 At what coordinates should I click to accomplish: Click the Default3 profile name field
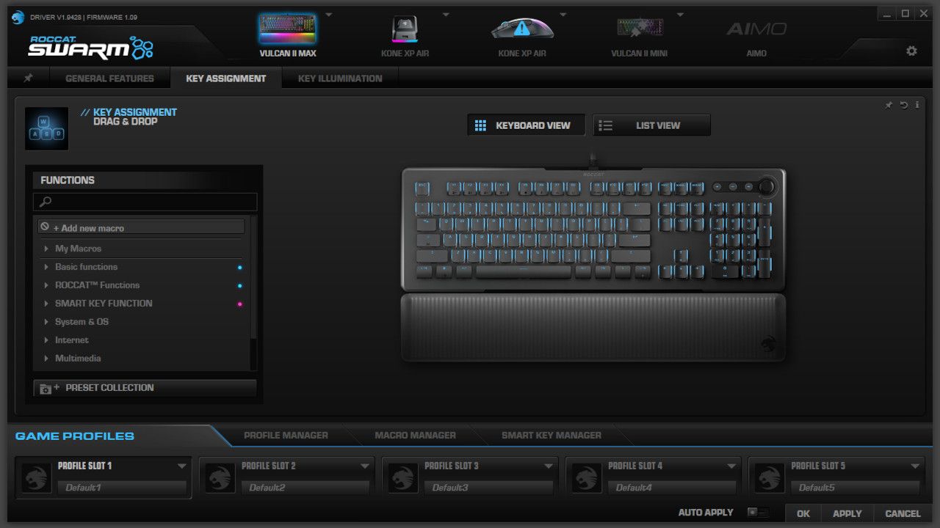click(x=488, y=488)
